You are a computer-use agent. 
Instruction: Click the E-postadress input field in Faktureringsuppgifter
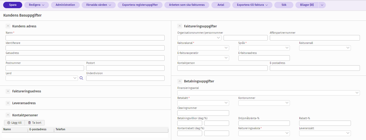pyautogui.click(x=315, y=68)
